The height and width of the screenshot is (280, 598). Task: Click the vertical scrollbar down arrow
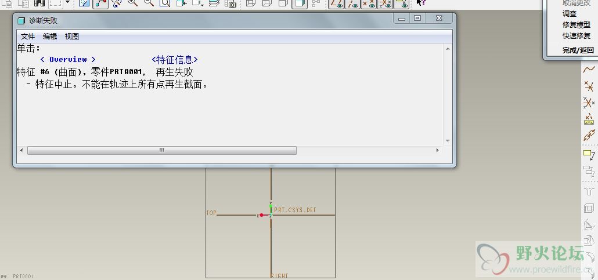click(448, 141)
